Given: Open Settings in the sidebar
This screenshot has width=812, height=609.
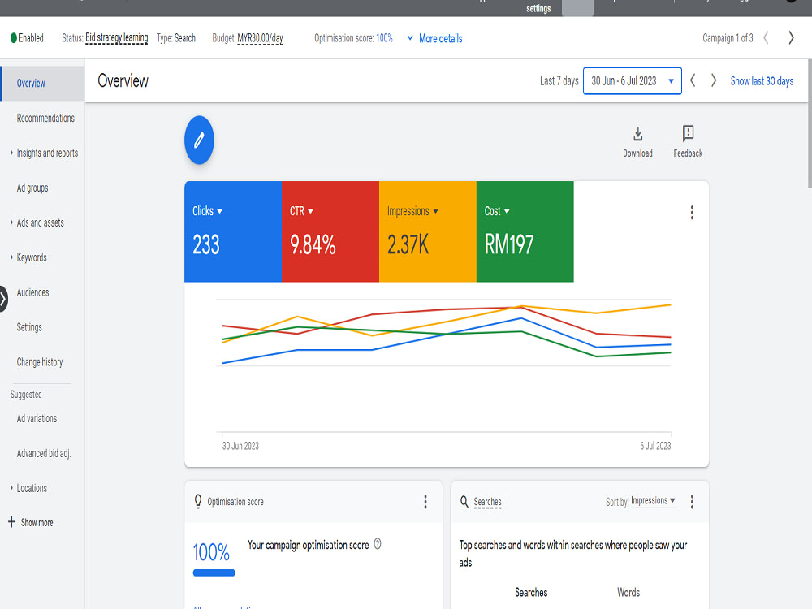Looking at the screenshot, I should click(x=29, y=327).
